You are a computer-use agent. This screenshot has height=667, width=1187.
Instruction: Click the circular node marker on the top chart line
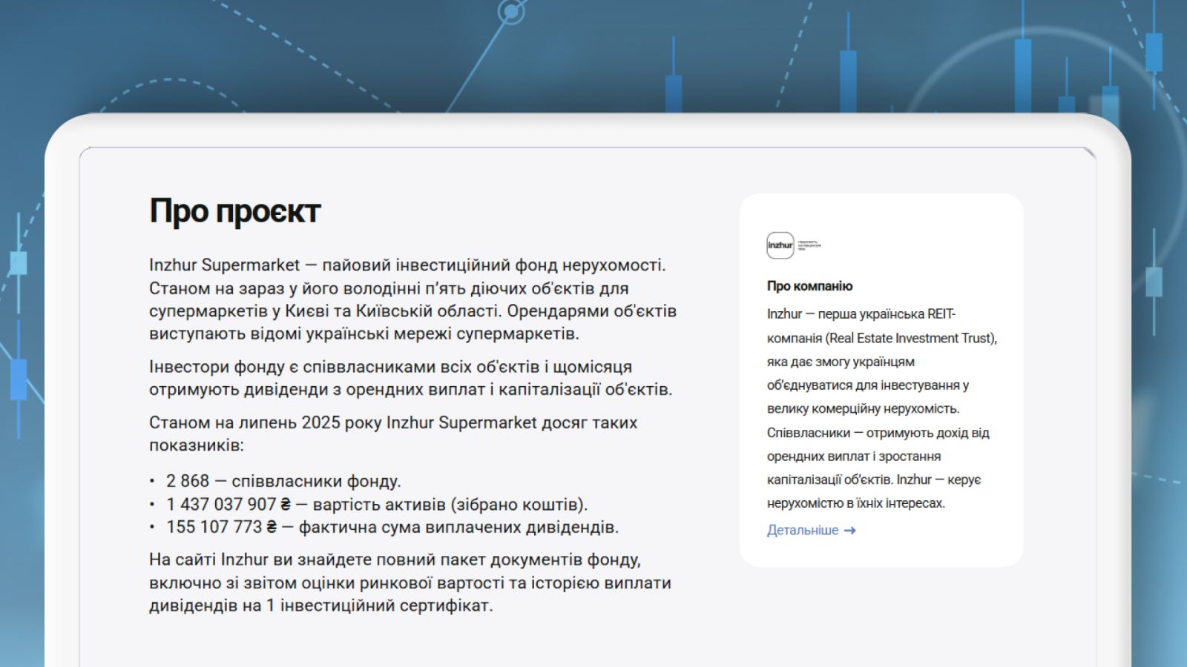coord(510,11)
